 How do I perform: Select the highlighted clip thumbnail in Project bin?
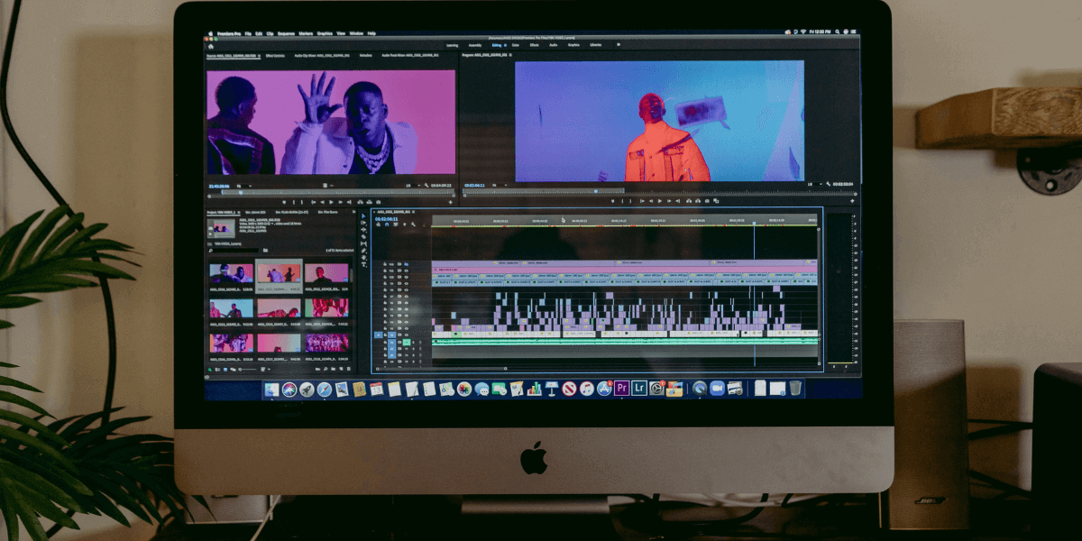click(279, 274)
